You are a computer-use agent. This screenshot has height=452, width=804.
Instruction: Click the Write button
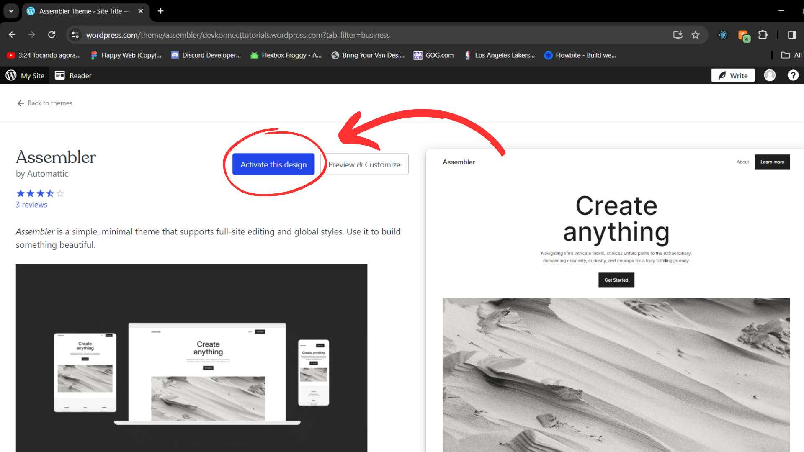[x=733, y=75]
